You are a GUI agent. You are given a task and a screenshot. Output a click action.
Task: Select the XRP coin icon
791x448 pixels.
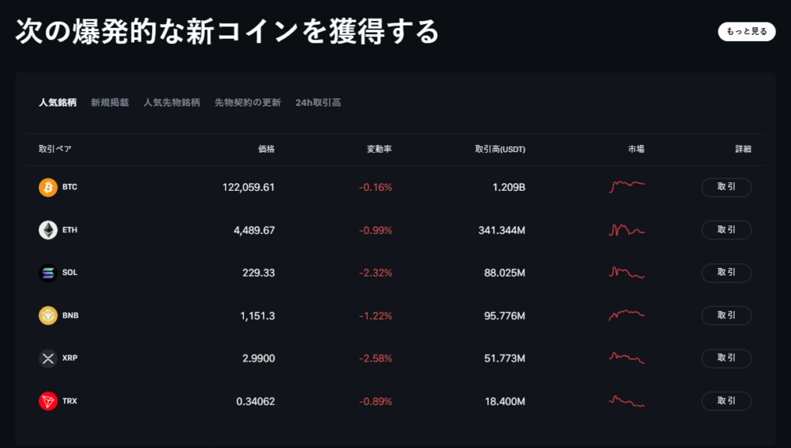pyautogui.click(x=48, y=358)
